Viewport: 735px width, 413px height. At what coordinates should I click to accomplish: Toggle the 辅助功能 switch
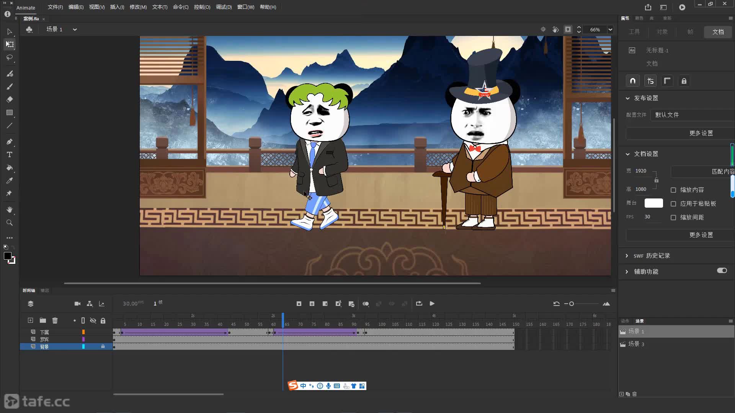click(722, 271)
